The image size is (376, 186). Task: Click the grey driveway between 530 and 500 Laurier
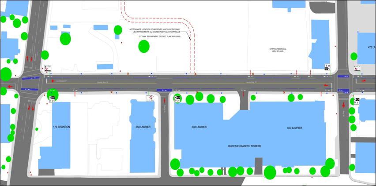244,101
